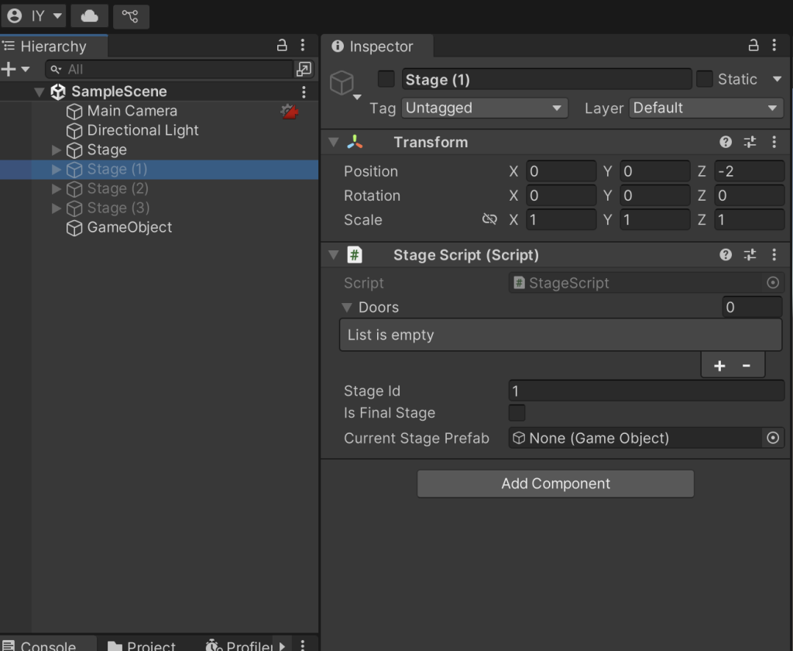Open Current Stage Prefab object picker
Image resolution: width=793 pixels, height=651 pixels.
tap(773, 438)
